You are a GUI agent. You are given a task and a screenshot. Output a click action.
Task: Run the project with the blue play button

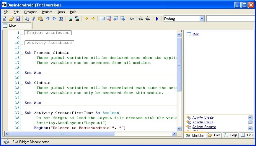[x=157, y=19]
